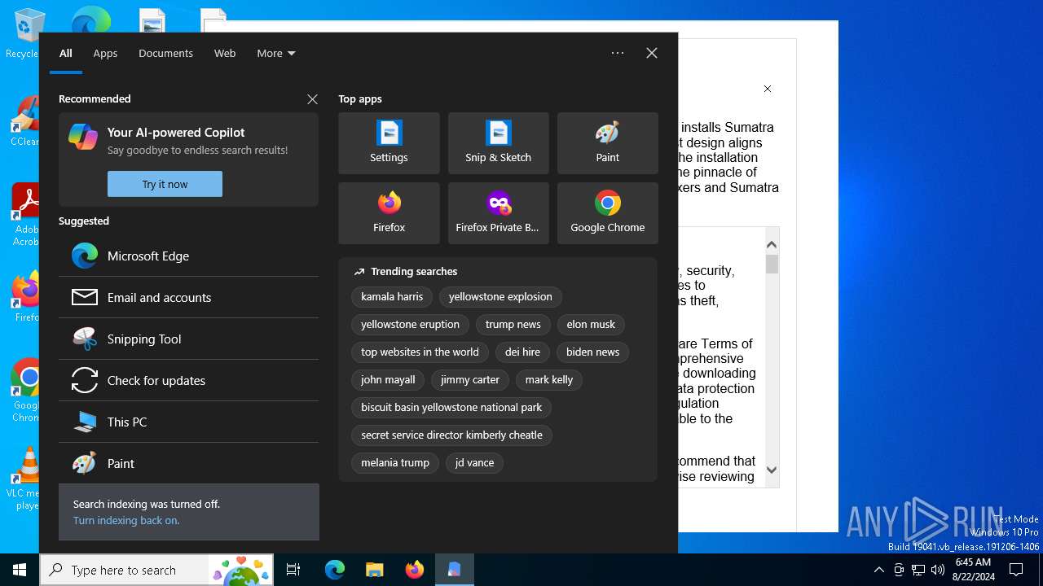This screenshot has height=586, width=1043.
Task: Click the Windows Start button
Action: pyautogui.click(x=20, y=570)
